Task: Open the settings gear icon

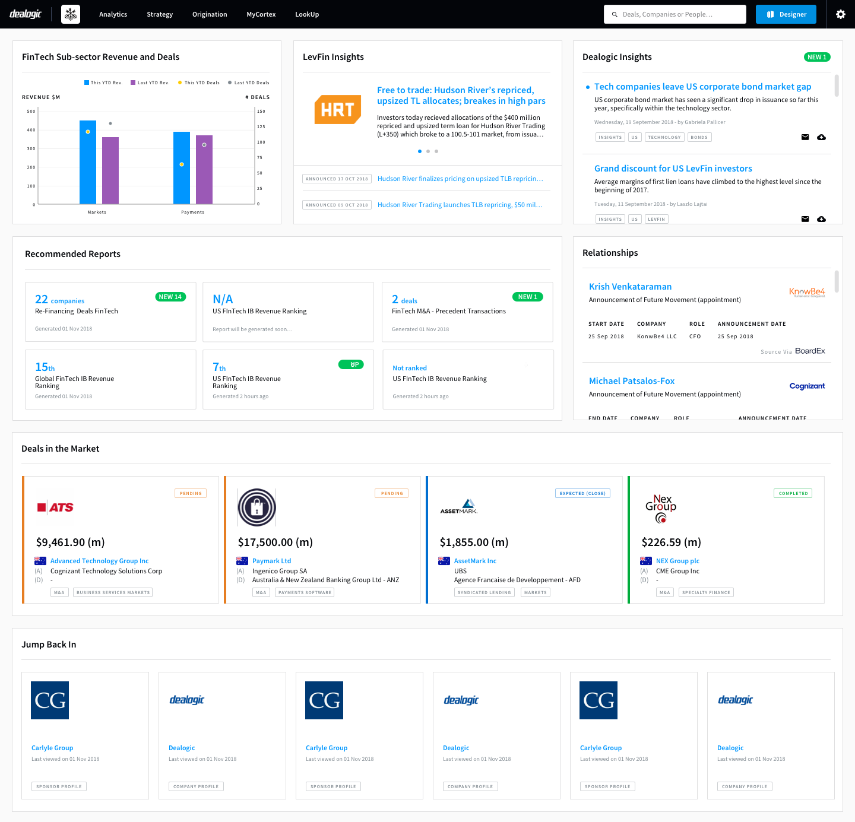Action: click(x=840, y=14)
